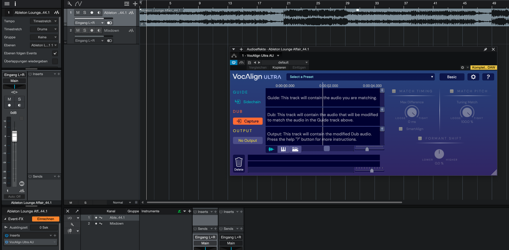Enable the FORMANT SHIFT checkbox

420,138
